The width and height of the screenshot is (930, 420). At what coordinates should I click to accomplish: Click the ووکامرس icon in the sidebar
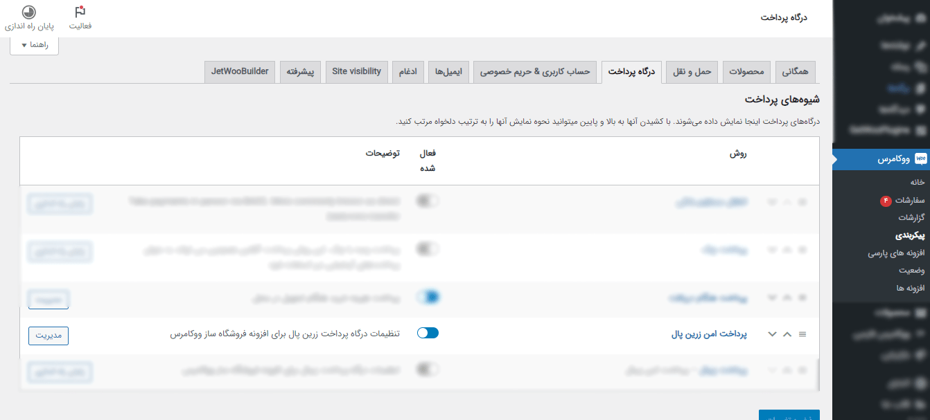point(920,158)
